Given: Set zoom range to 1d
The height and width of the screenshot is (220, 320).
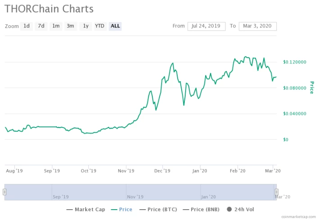Looking at the screenshot, I should coord(27,26).
